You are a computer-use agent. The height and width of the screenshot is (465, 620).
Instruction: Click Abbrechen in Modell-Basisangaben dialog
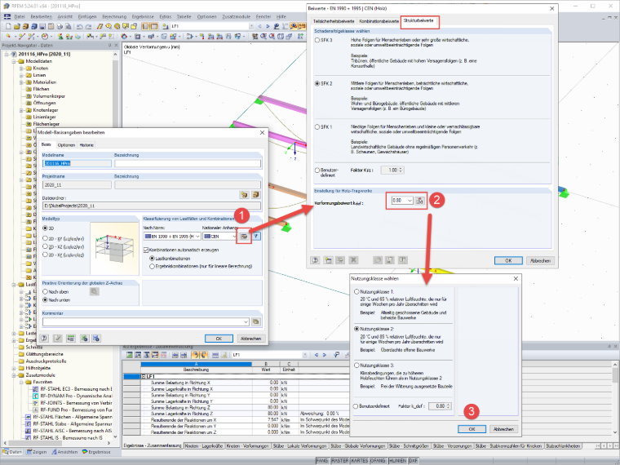tap(250, 339)
